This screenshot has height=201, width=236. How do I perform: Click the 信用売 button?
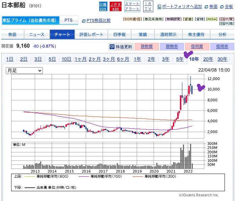click(222, 47)
